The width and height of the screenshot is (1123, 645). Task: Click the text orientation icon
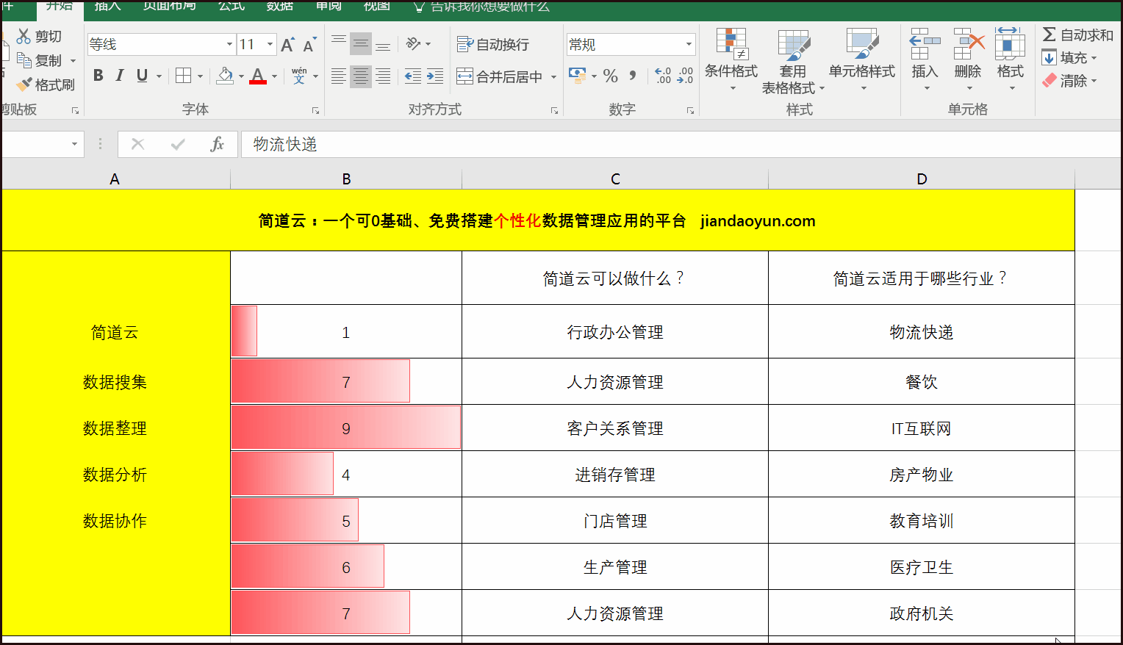[414, 44]
